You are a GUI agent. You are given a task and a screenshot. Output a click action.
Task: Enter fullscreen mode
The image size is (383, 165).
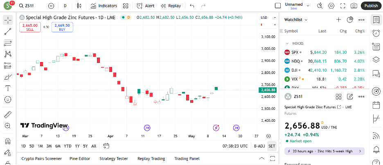(x=342, y=6)
